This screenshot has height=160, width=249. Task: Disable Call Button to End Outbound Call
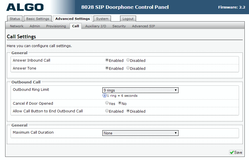tap(128, 111)
